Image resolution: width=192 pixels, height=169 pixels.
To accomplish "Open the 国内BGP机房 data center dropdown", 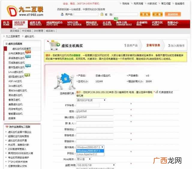I will coord(91,100).
